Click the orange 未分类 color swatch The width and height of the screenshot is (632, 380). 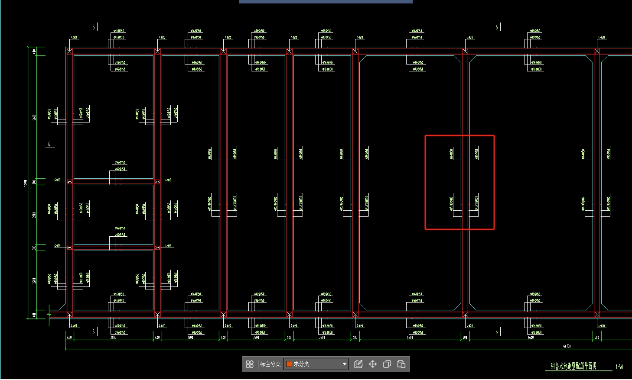289,364
